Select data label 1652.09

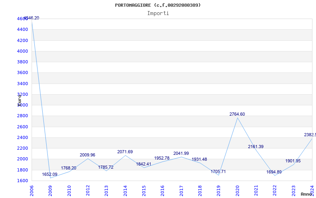coord(50,174)
